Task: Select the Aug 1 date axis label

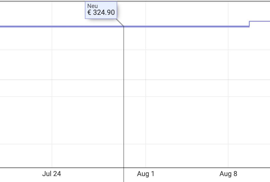Action: [x=146, y=174]
